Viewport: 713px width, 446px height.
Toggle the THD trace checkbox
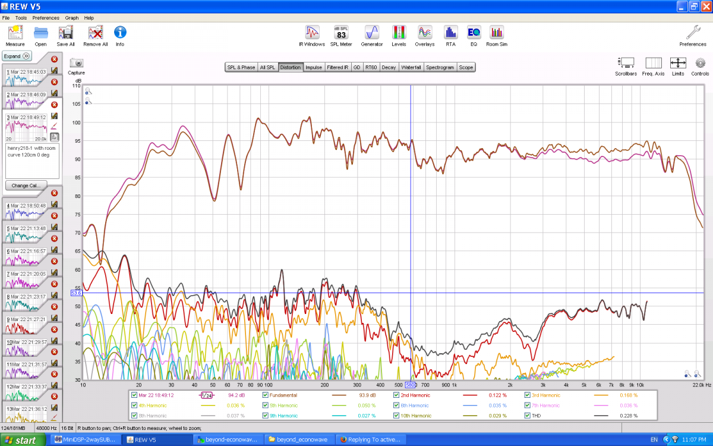528,415
